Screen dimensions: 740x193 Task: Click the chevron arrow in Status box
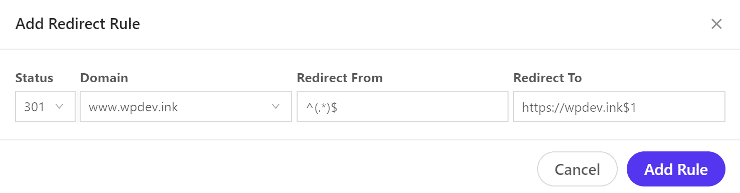59,106
